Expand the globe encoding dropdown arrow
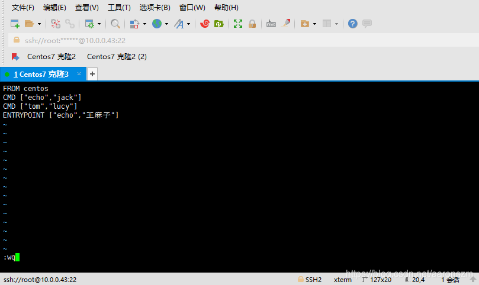 pos(166,24)
